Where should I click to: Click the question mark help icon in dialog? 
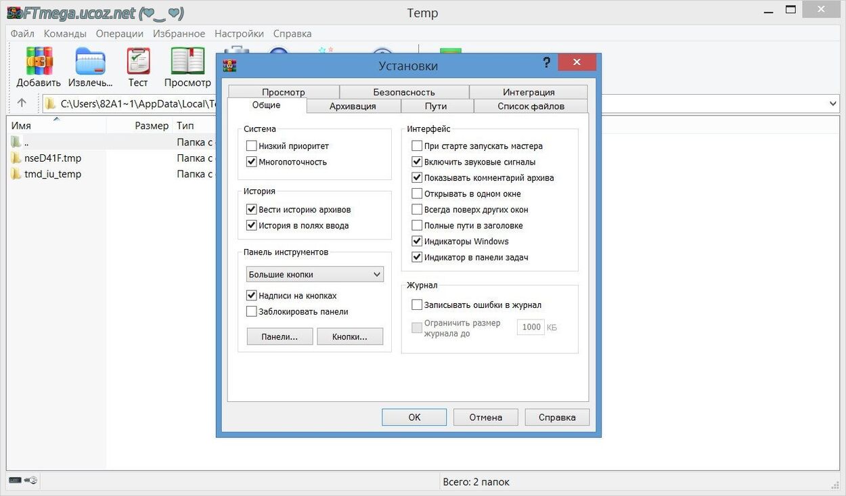[x=546, y=63]
